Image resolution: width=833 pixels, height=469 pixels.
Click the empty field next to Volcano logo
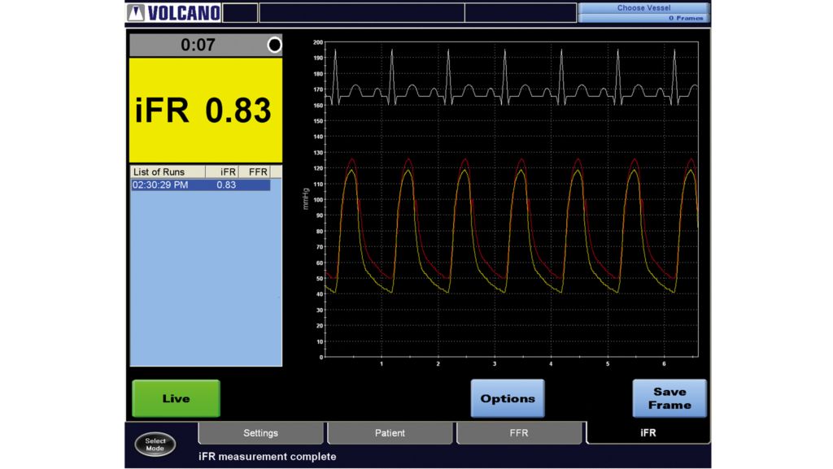tap(240, 13)
